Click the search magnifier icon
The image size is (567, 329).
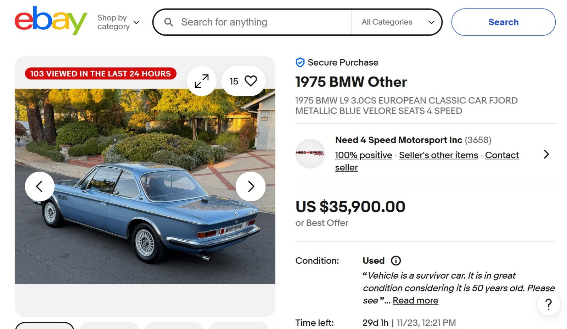pyautogui.click(x=169, y=22)
